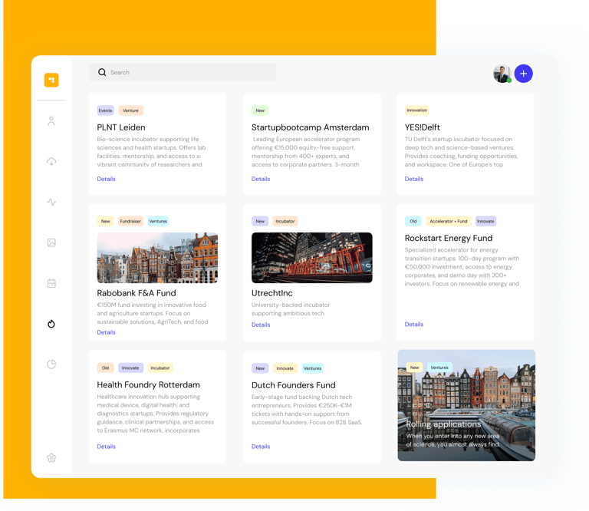Open the Rabobank F&A Fund title
This screenshot has height=511, width=589.
point(137,293)
